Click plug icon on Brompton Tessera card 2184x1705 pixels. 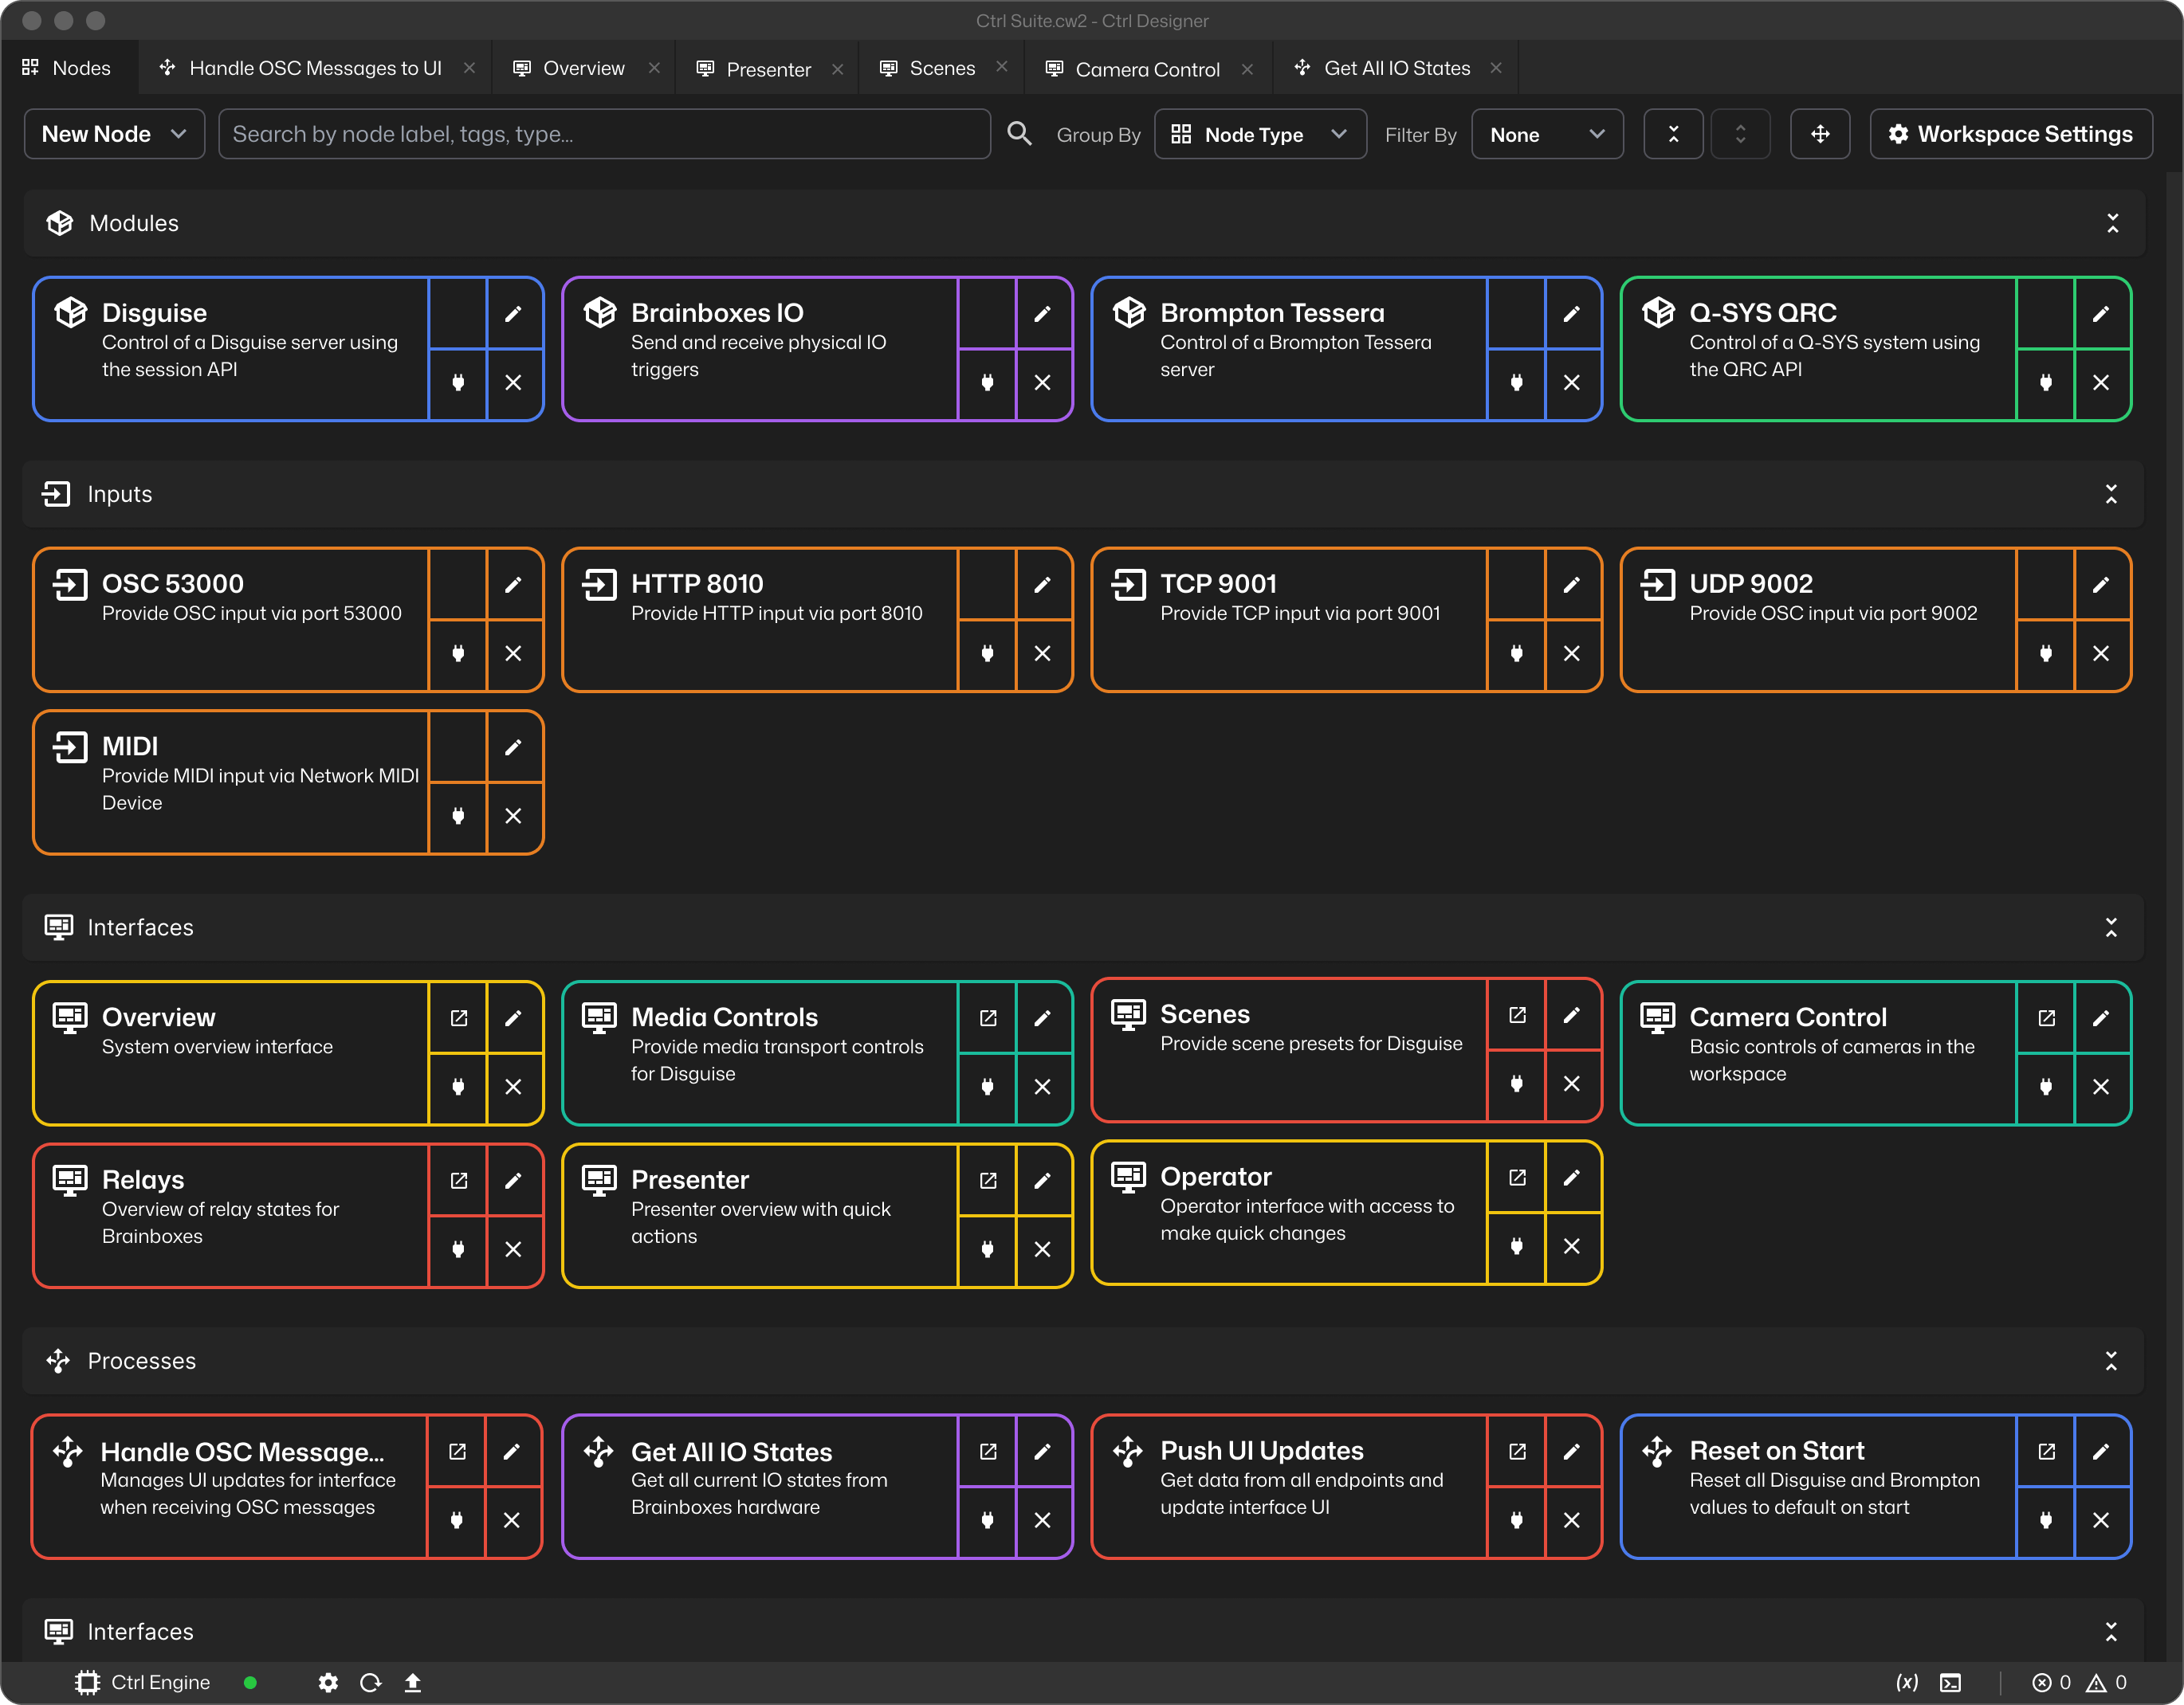click(1516, 382)
